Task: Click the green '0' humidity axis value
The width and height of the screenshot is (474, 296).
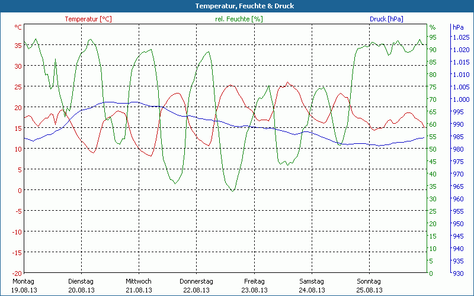Action: (x=431, y=274)
